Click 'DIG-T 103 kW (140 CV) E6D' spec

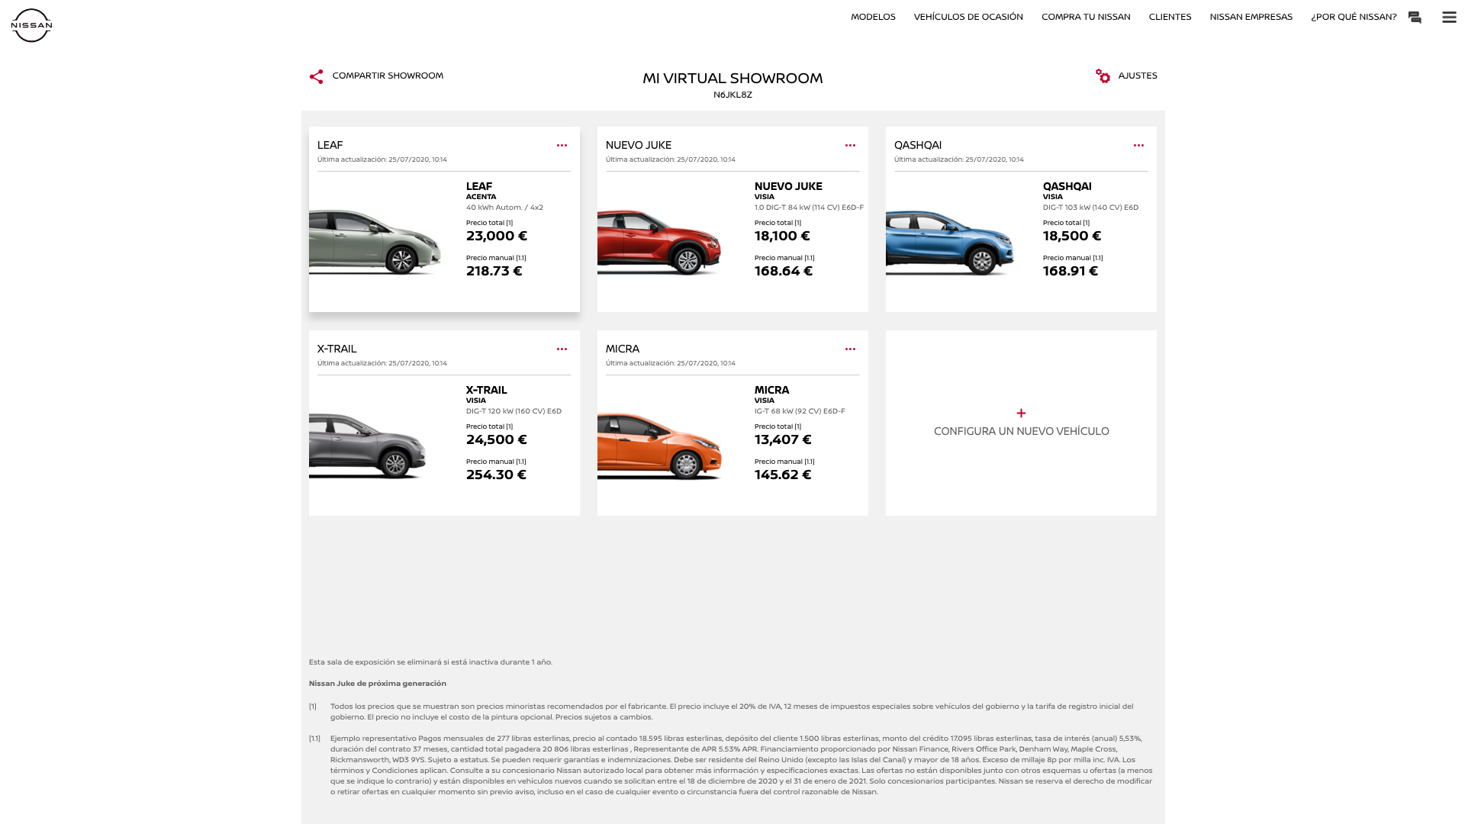1090,208
